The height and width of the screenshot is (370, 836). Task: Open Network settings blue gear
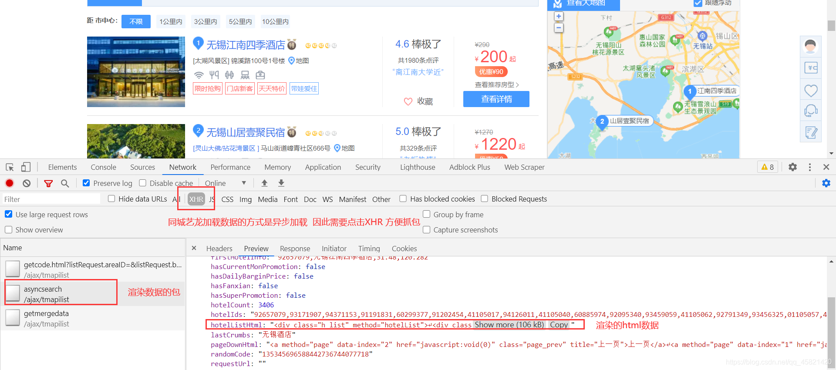(x=826, y=183)
